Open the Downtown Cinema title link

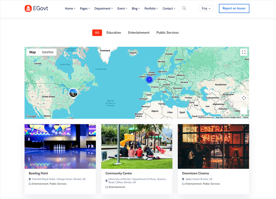[x=195, y=173]
